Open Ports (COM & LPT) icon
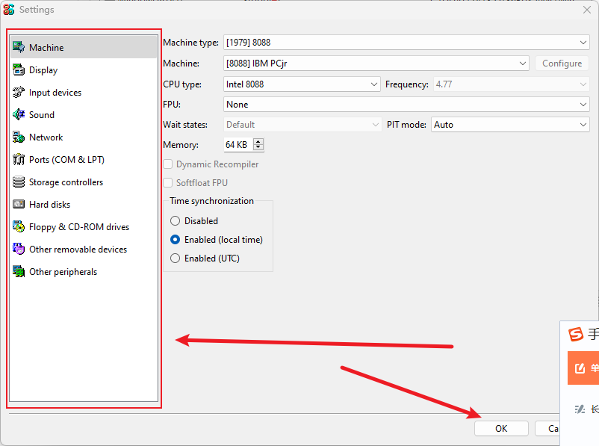The image size is (599, 446). click(19, 160)
